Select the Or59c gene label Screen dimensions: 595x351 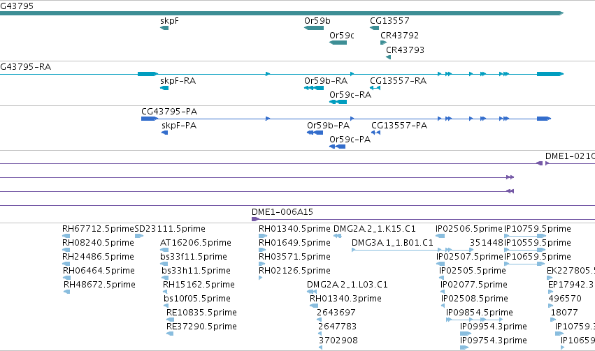coord(342,35)
